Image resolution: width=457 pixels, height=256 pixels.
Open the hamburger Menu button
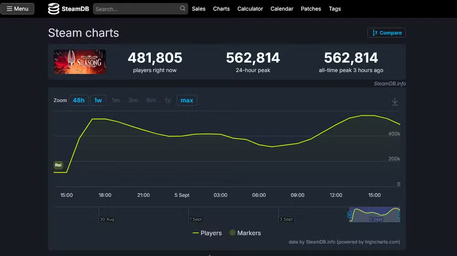click(17, 9)
